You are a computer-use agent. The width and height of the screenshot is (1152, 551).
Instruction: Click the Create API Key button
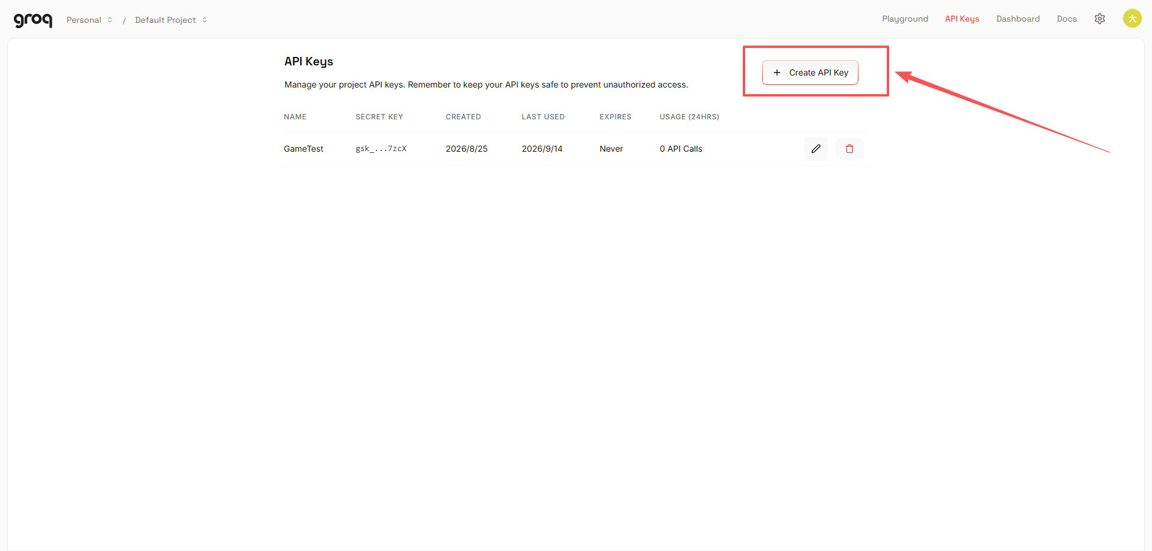(x=810, y=73)
